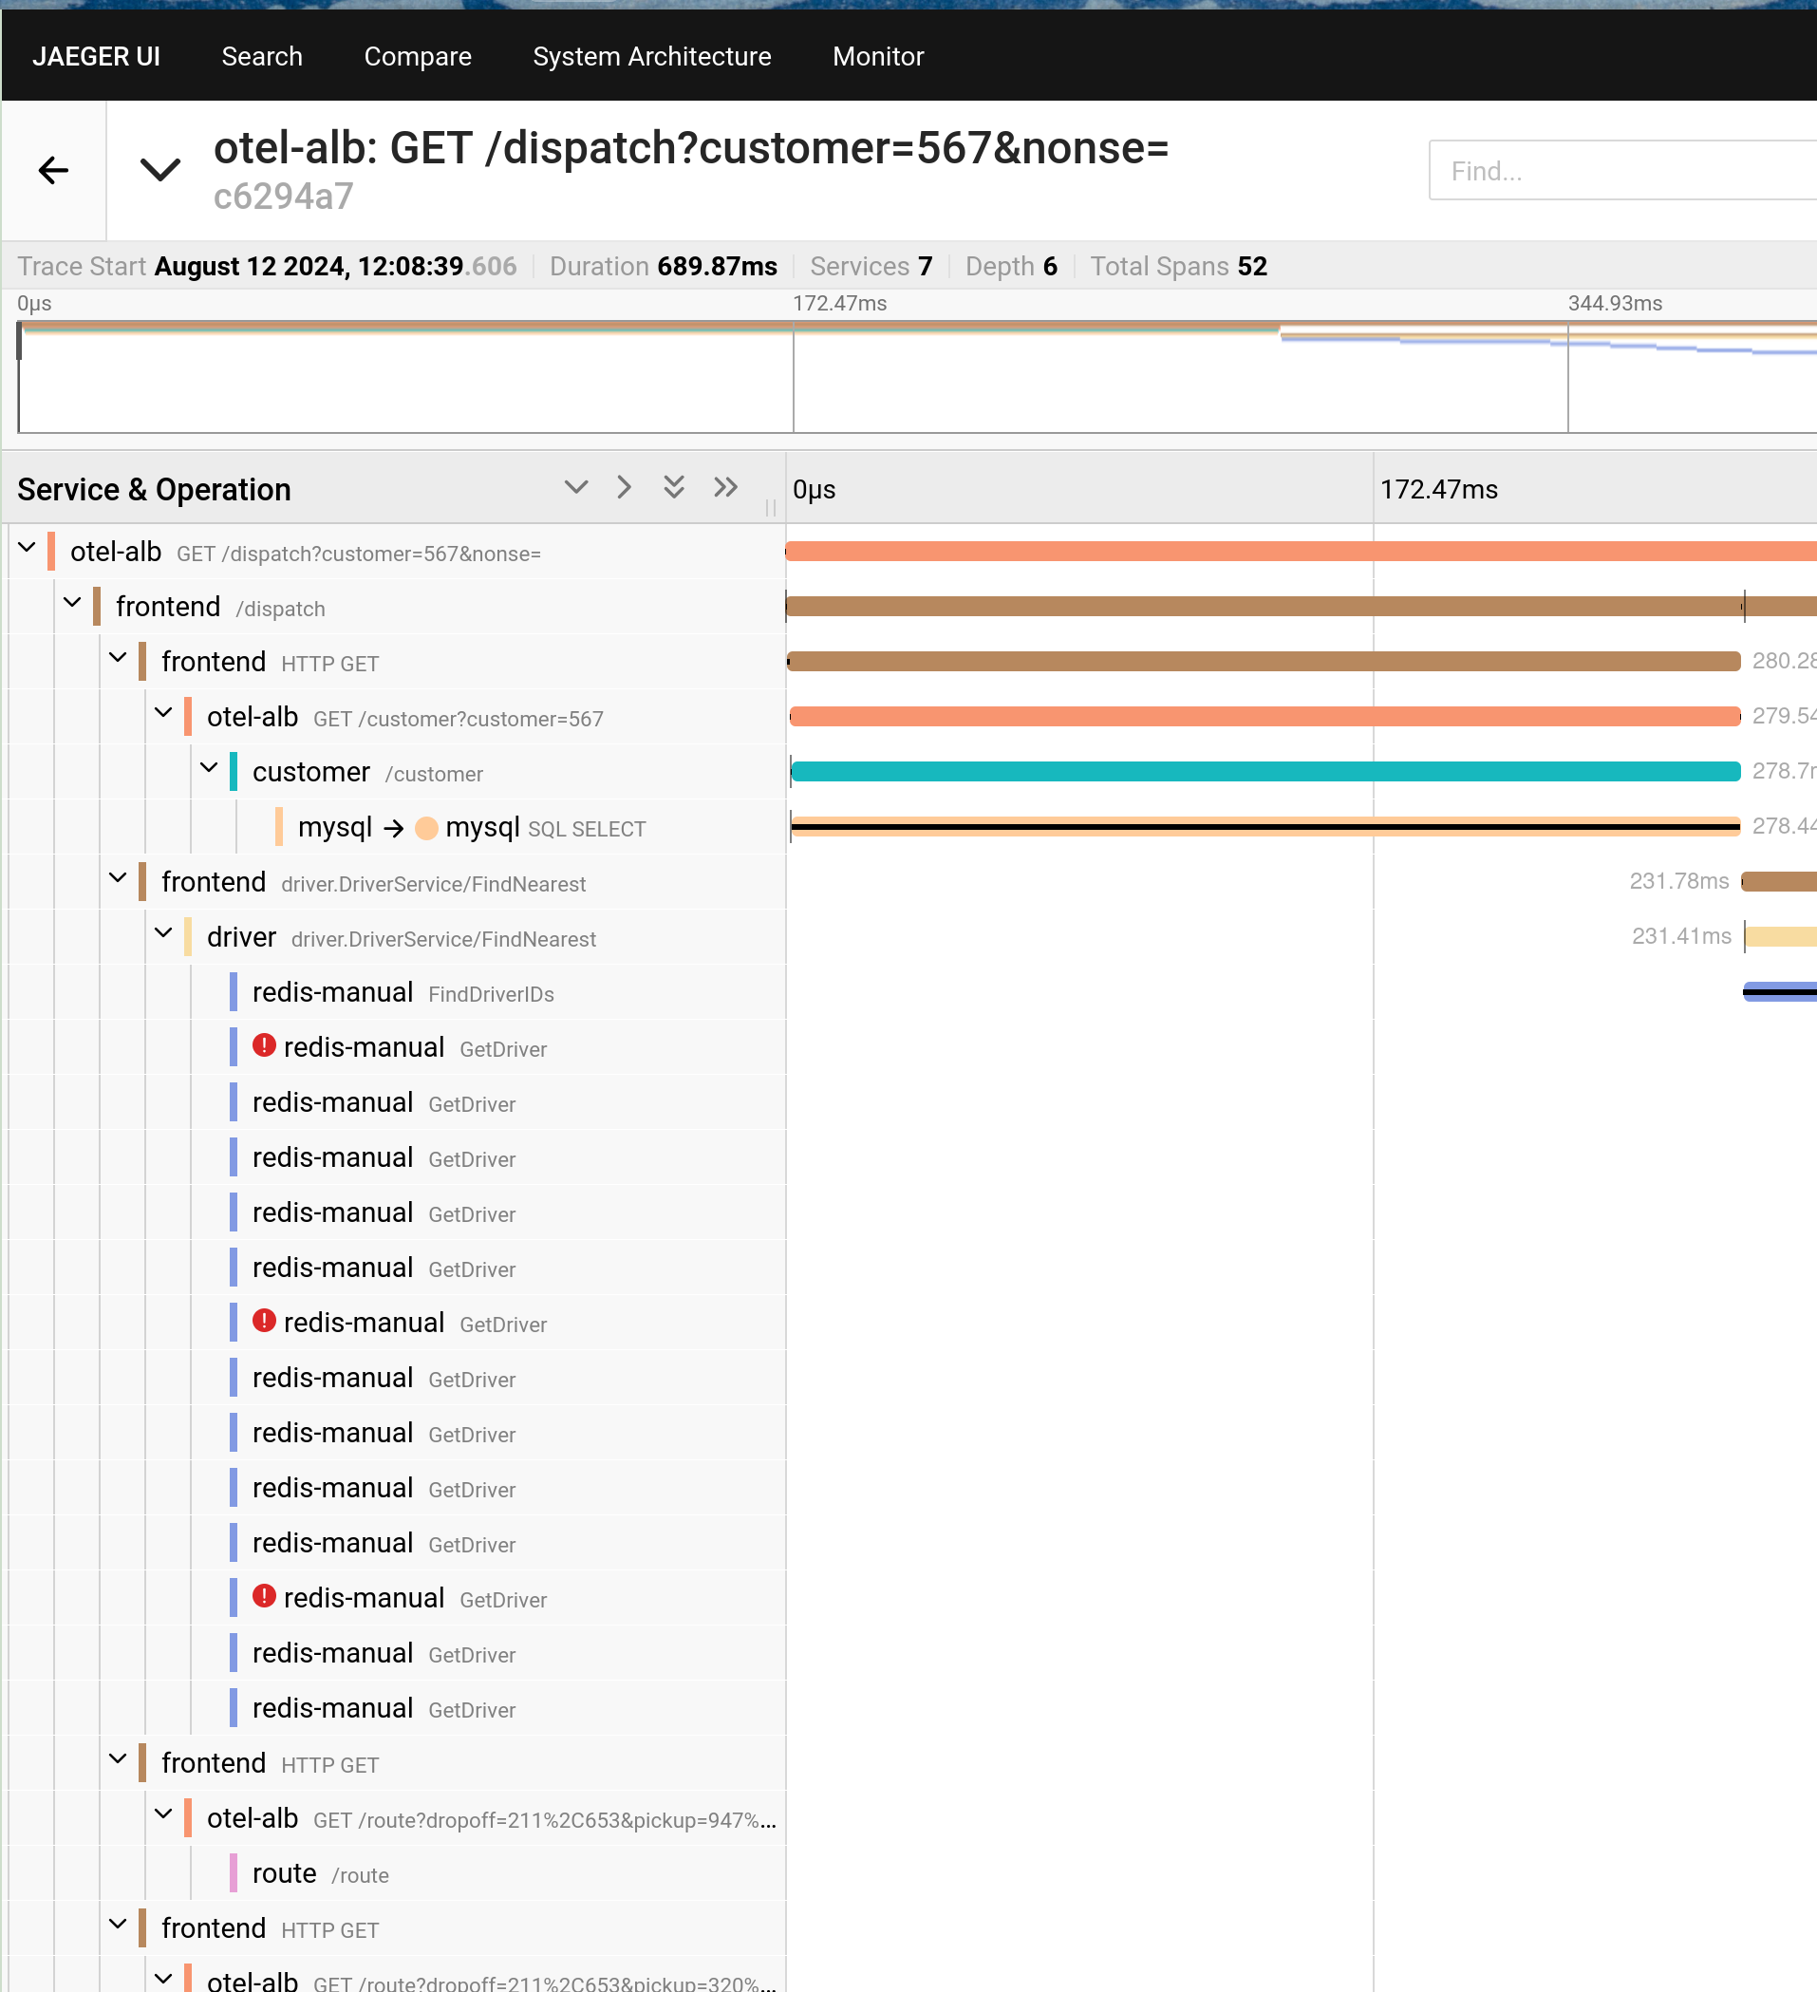Click the arrow icon between mysql services

coord(393,828)
